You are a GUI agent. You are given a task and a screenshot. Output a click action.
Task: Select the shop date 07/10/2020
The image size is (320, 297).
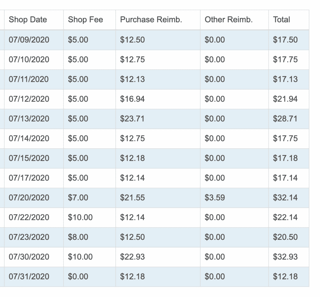pyautogui.click(x=29, y=60)
